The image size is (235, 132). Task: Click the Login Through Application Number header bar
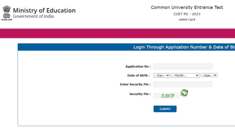tap(126, 47)
